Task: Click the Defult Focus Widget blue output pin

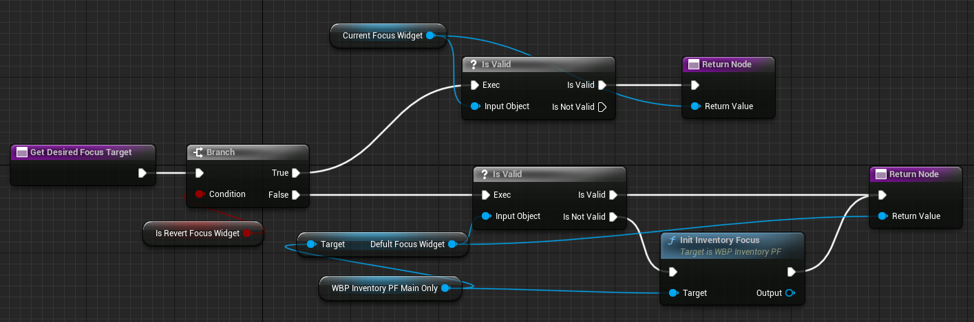Action: coord(452,244)
